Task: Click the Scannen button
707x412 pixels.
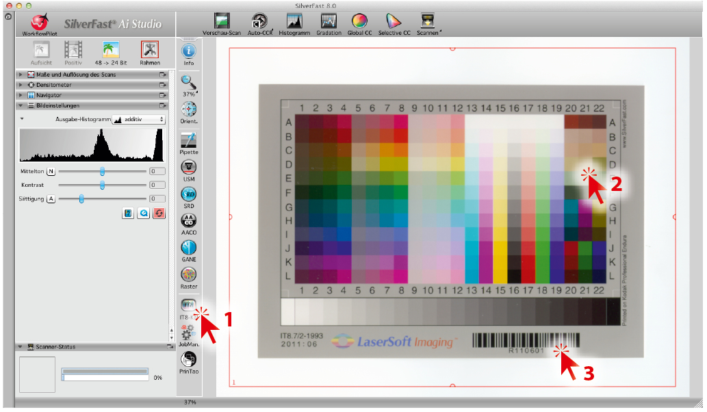Action: [428, 24]
